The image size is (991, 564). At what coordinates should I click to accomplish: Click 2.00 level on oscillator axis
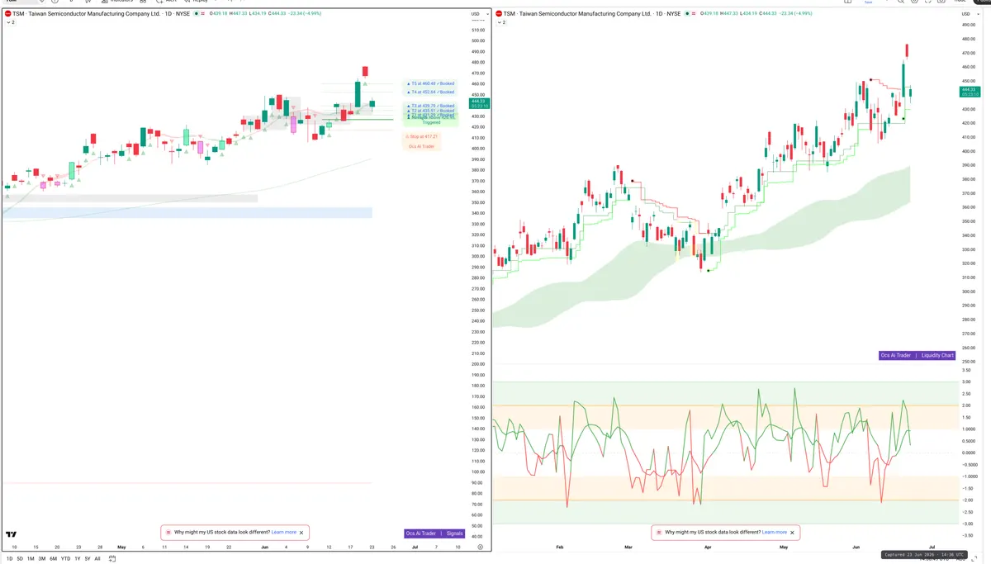(x=965, y=405)
